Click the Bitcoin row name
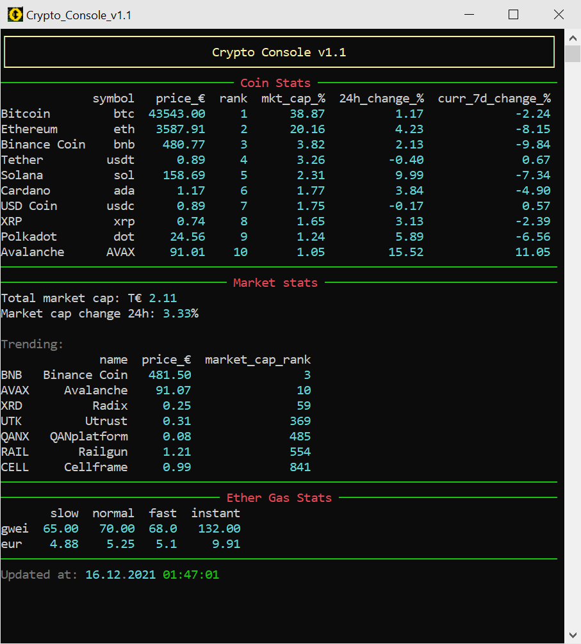581x644 pixels. tap(26, 114)
